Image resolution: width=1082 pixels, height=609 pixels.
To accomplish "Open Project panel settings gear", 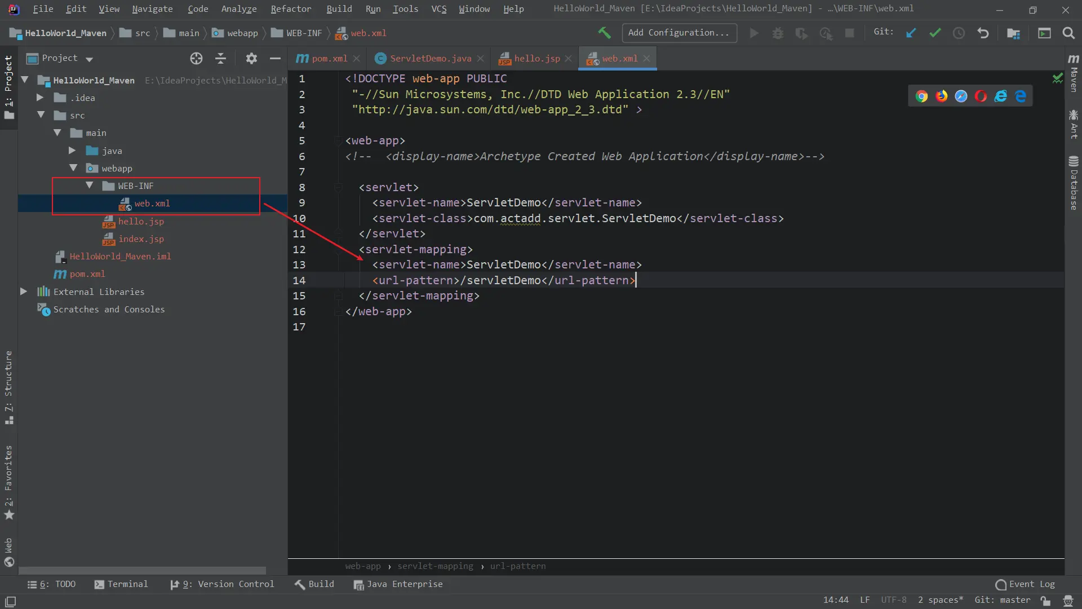I will tap(251, 58).
